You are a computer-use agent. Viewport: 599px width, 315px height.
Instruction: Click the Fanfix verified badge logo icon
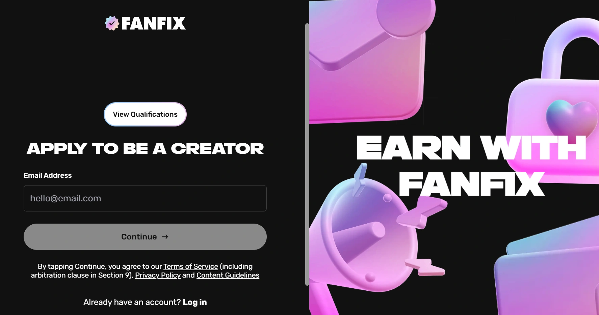(x=112, y=23)
